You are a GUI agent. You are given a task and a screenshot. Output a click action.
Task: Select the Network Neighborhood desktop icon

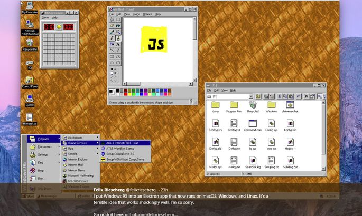click(30, 27)
